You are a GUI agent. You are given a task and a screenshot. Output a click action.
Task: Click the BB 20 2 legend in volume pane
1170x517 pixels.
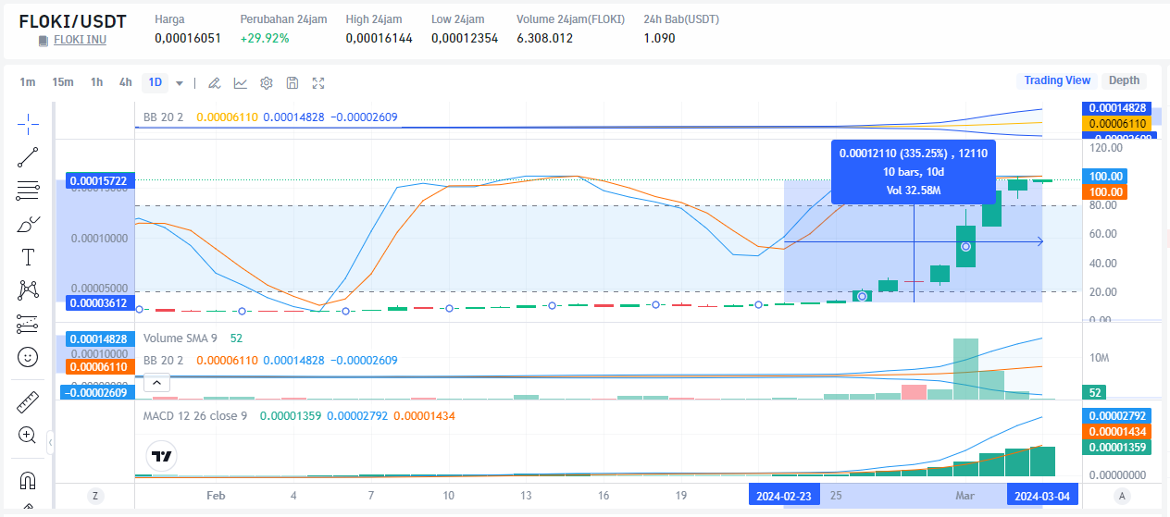point(163,360)
